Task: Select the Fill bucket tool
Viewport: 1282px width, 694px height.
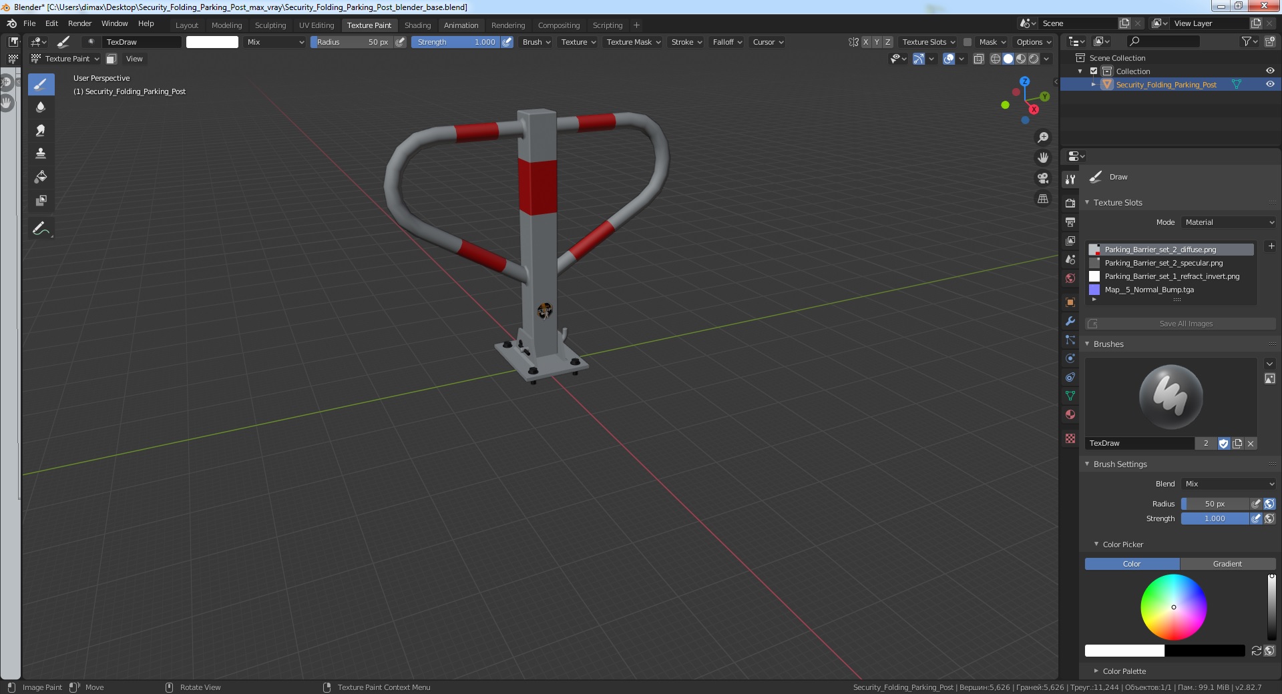Action: 41,177
